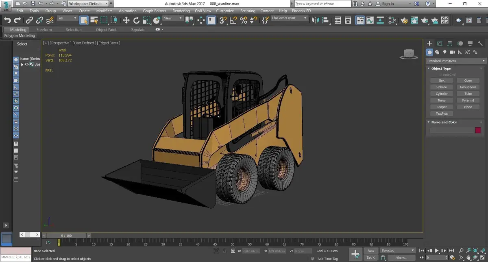Activate the Rotate tool
The image size is (488, 262).
[136, 20]
